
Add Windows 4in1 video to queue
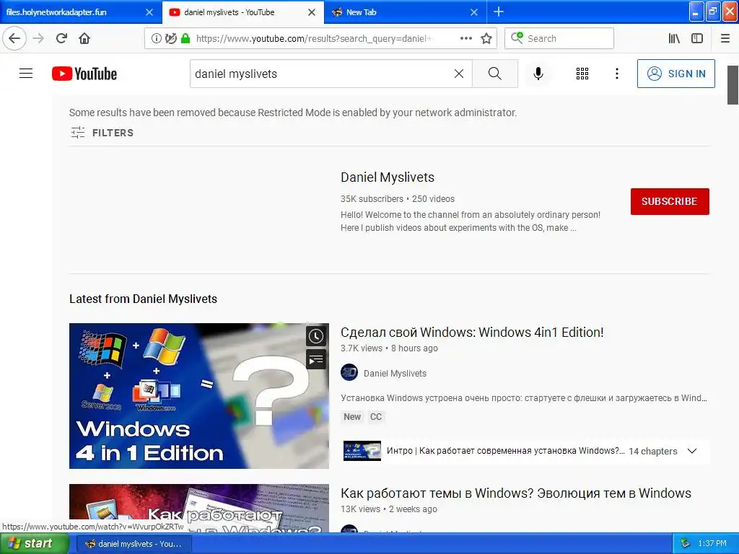pos(316,361)
